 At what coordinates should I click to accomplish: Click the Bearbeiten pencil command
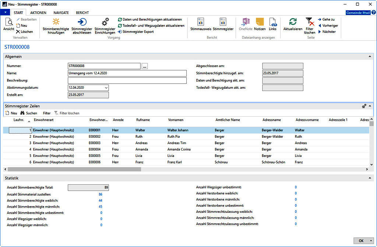pyautogui.click(x=27, y=20)
